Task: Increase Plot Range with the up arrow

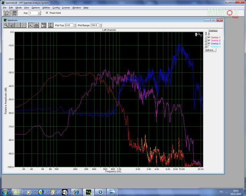Action: click(x=101, y=24)
